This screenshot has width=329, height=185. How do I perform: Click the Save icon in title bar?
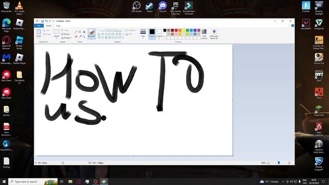coord(42,21)
